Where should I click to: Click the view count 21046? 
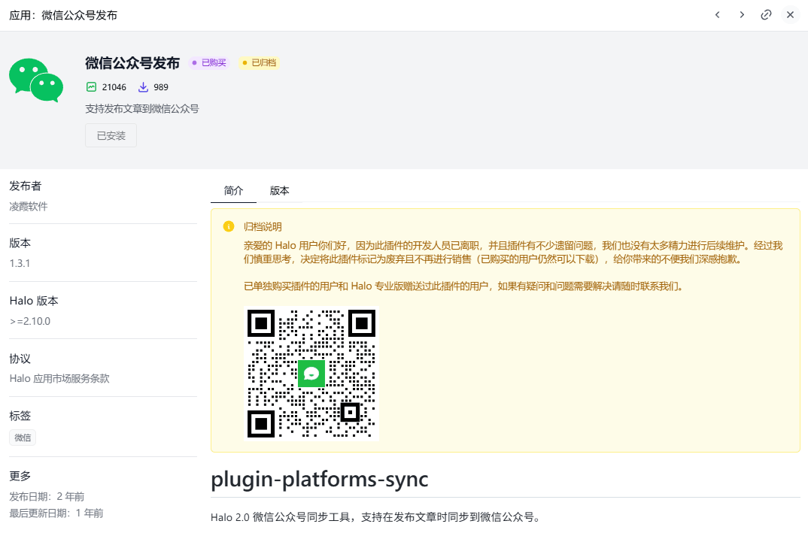click(114, 87)
